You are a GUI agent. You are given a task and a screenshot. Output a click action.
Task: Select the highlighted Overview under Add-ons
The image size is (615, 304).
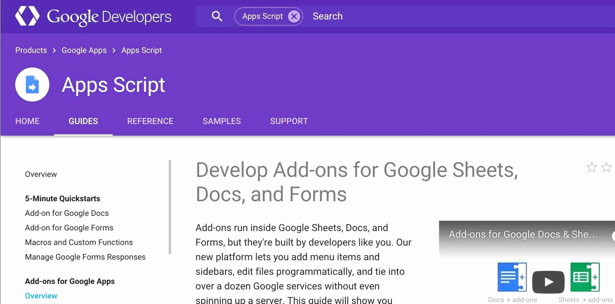(41, 296)
